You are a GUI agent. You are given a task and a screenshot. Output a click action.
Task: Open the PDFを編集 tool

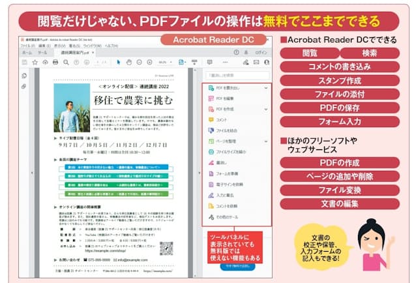tap(221, 98)
